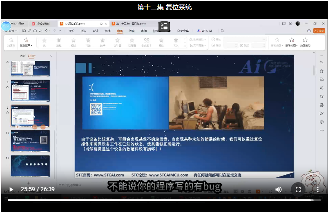
Task: Open the 审阅 ribbon tab
Action: pyautogui.click(x=144, y=31)
